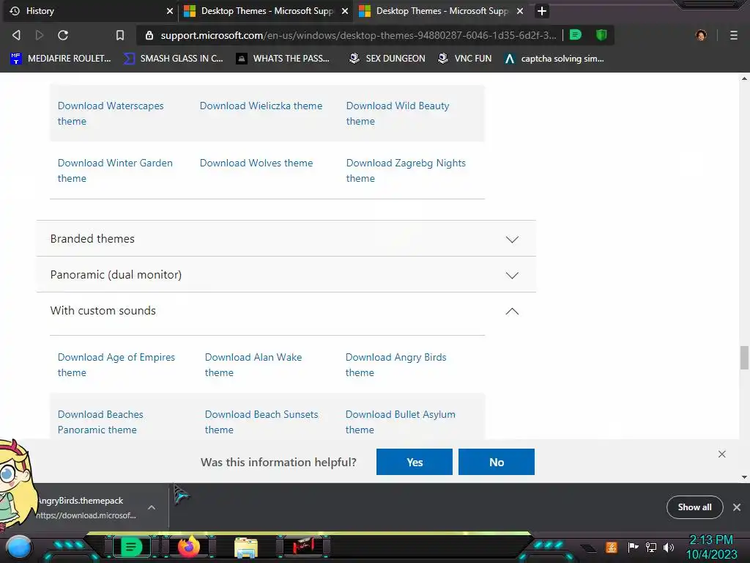Image resolution: width=750 pixels, height=563 pixels.
Task: Open the Start orb button
Action: (18, 547)
